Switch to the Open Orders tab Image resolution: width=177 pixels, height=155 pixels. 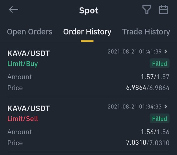pos(30,32)
